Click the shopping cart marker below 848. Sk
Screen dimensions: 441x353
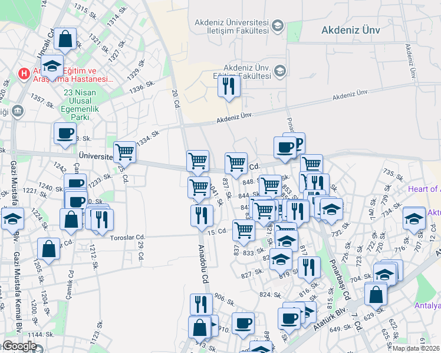[x=270, y=188]
